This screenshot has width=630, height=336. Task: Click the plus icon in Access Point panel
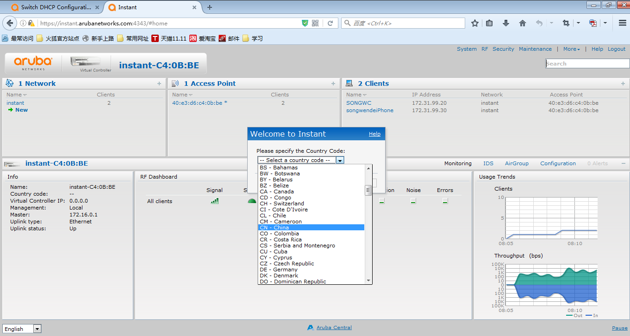333,84
